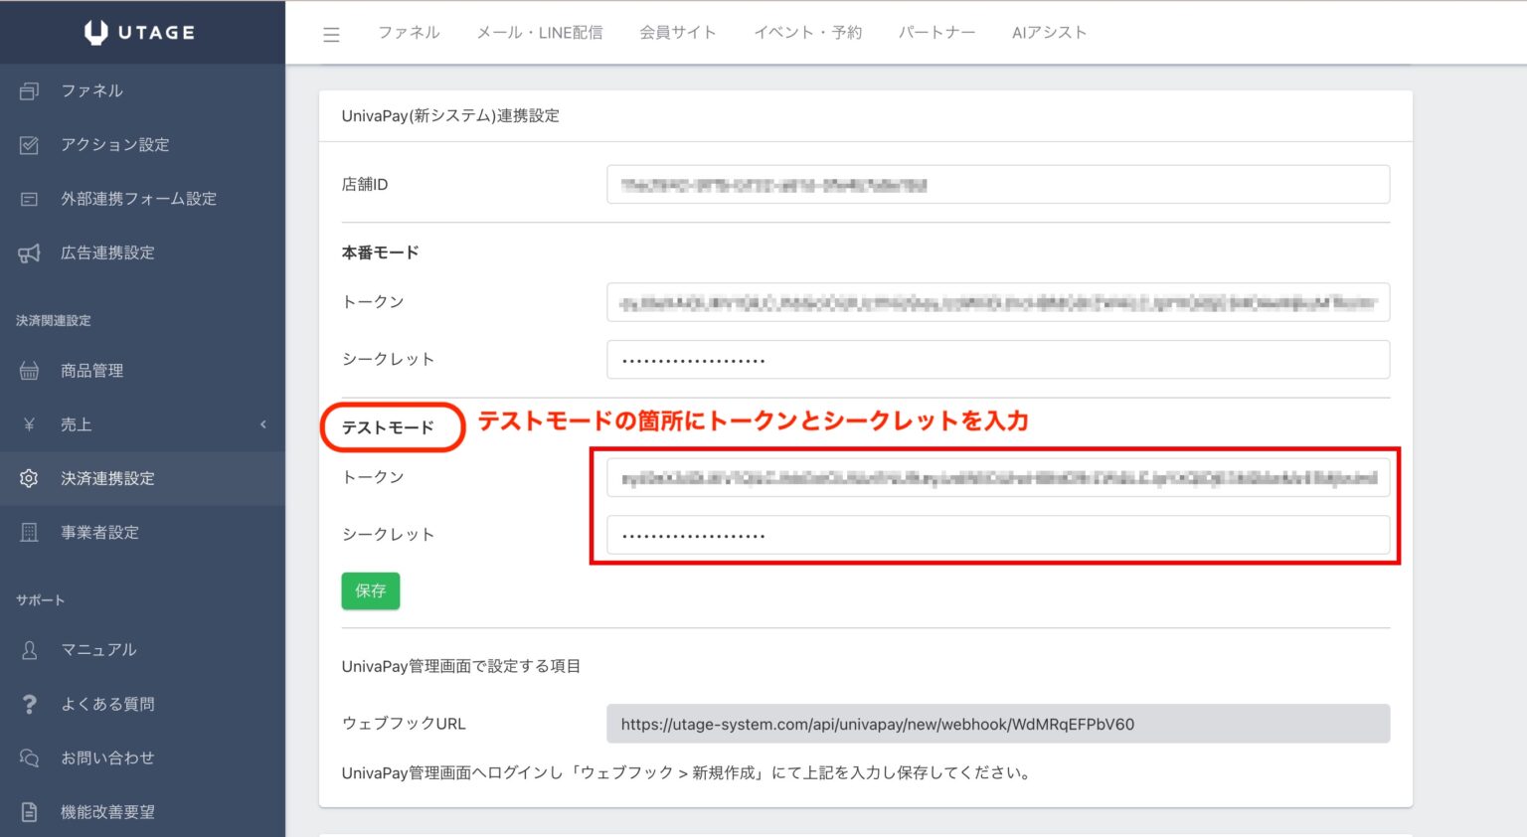The height and width of the screenshot is (837, 1527).
Task: Click the テストモード トークン input field
Action: [997, 478]
